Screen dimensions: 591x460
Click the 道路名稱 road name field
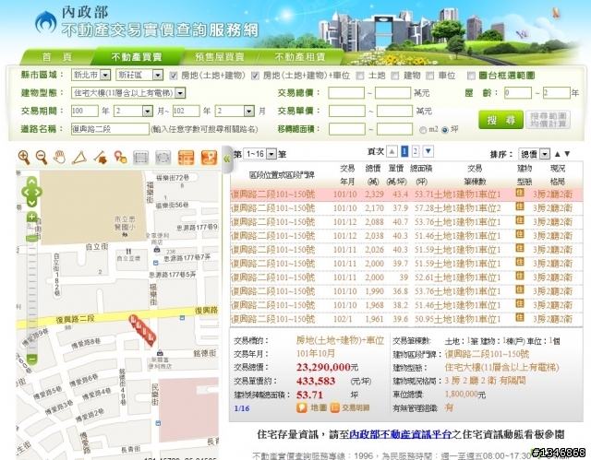click(110, 129)
